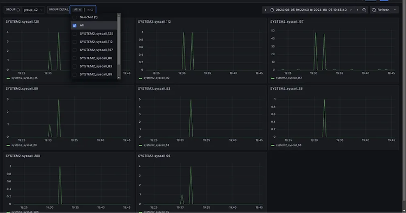Click the GROUP DETAIL variable label
The height and width of the screenshot is (213, 406).
point(58,10)
